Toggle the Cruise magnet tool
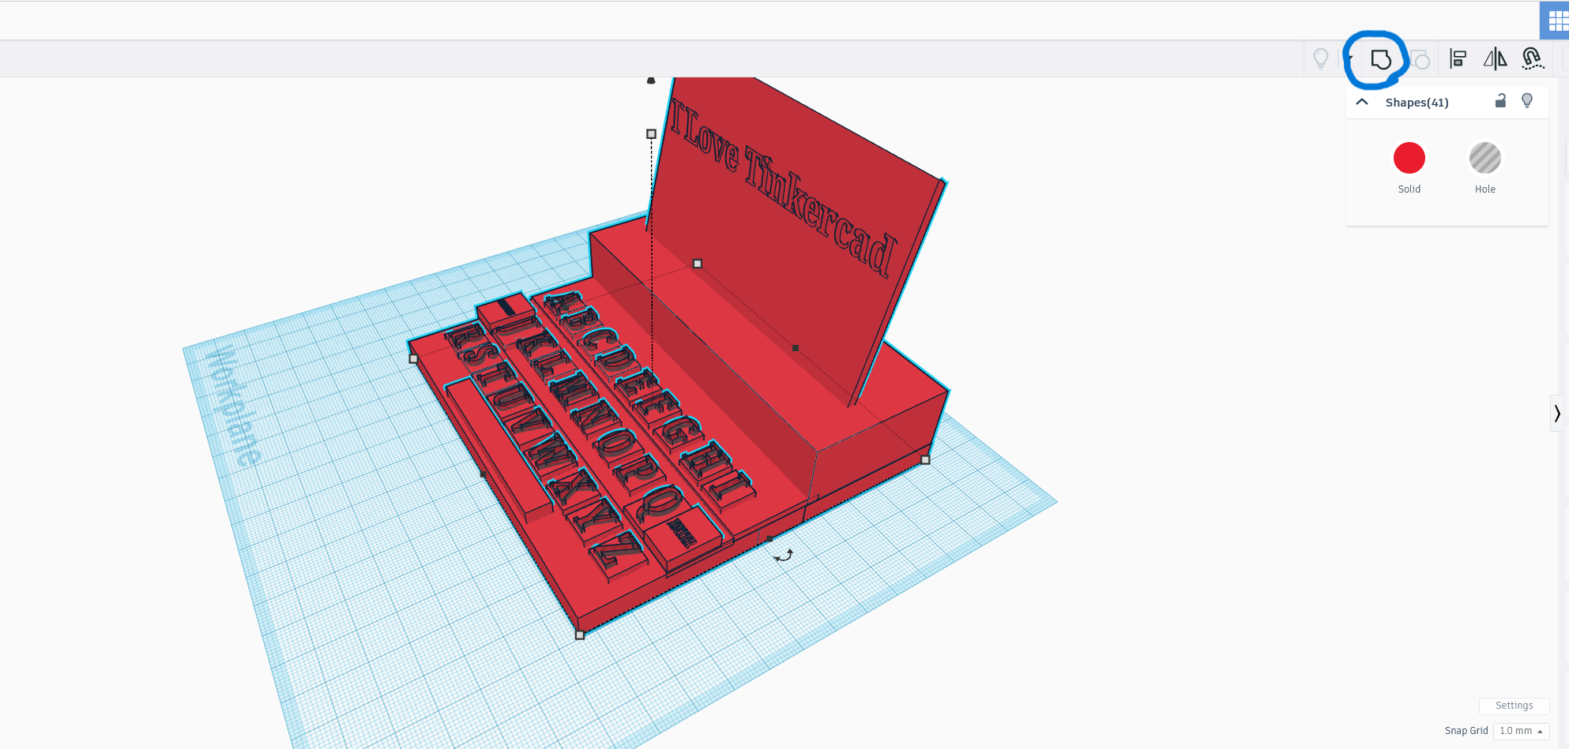The height and width of the screenshot is (749, 1569). tap(1533, 58)
